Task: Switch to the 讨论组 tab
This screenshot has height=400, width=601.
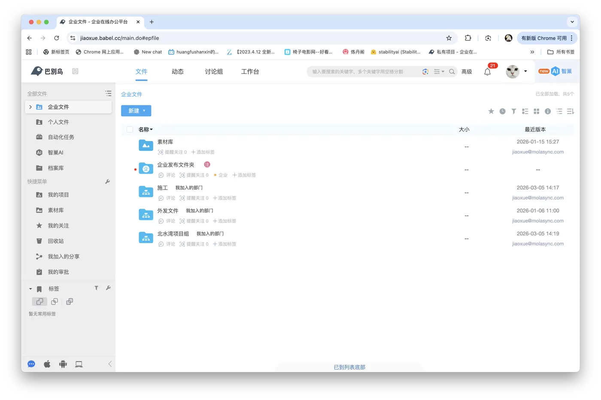Action: pos(214,72)
